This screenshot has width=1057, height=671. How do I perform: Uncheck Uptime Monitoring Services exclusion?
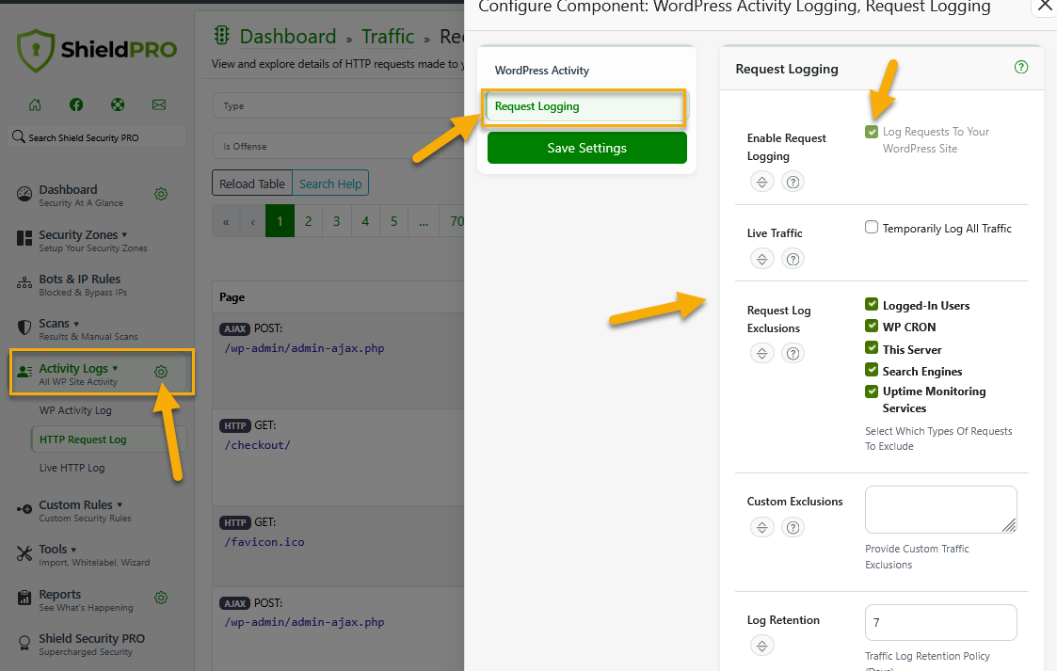coord(872,391)
